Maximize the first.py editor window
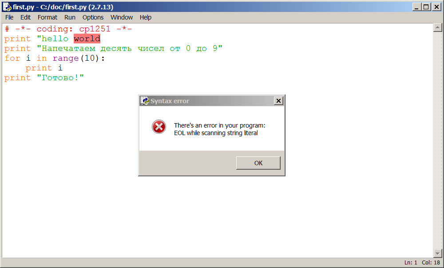The image size is (444, 268). click(426, 7)
